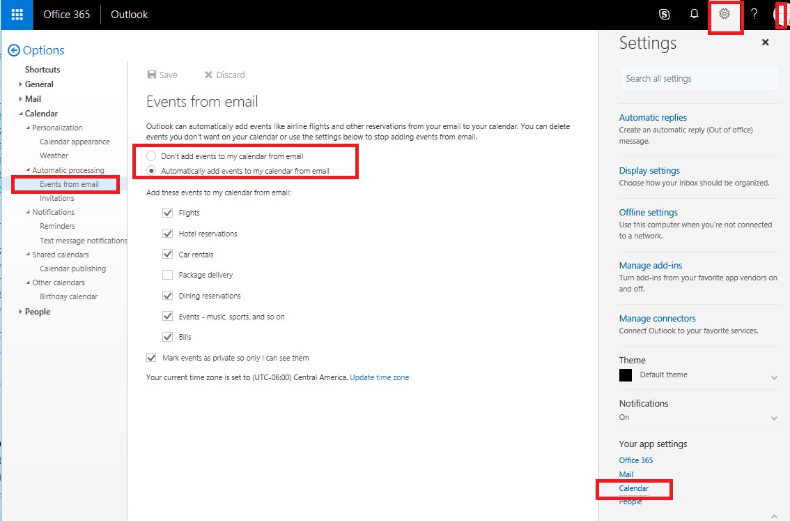The height and width of the screenshot is (521, 790).
Task: Select Don't add events to my calendar
Action: (x=151, y=156)
